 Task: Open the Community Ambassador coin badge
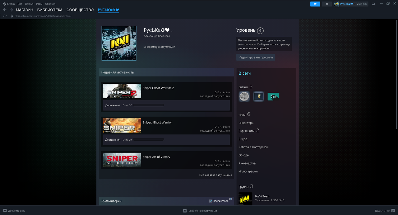[244, 96]
